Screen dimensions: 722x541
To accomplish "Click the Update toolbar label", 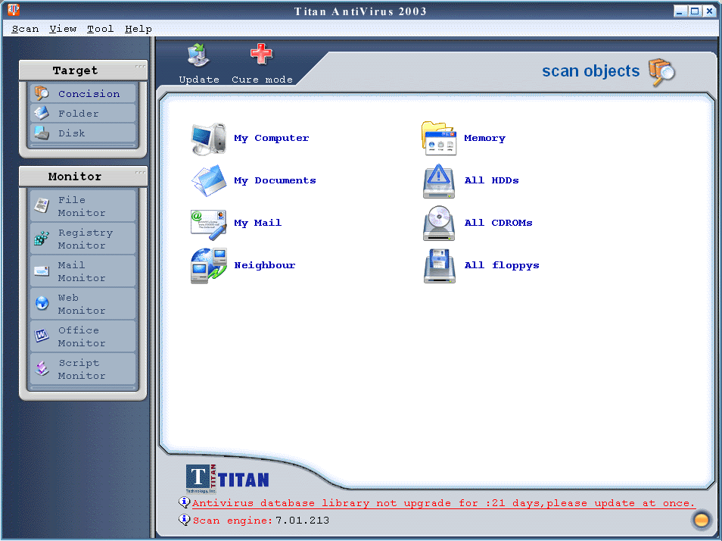I will 199,80.
